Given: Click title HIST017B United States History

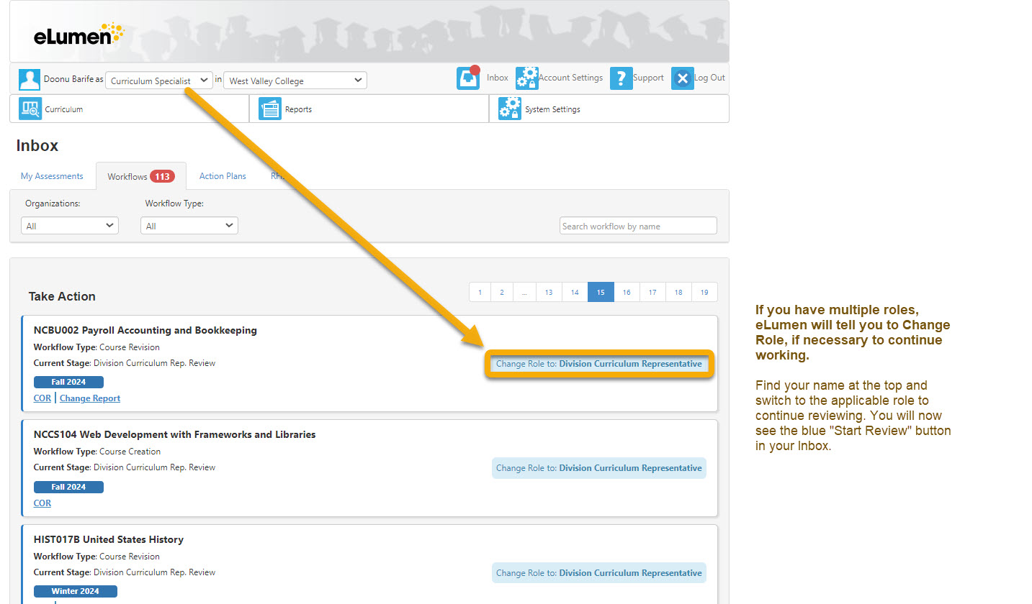Looking at the screenshot, I should [x=109, y=539].
